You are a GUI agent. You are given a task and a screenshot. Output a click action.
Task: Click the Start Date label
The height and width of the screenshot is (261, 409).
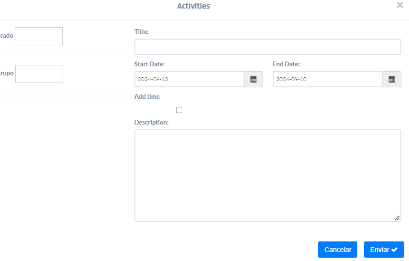[x=150, y=64]
